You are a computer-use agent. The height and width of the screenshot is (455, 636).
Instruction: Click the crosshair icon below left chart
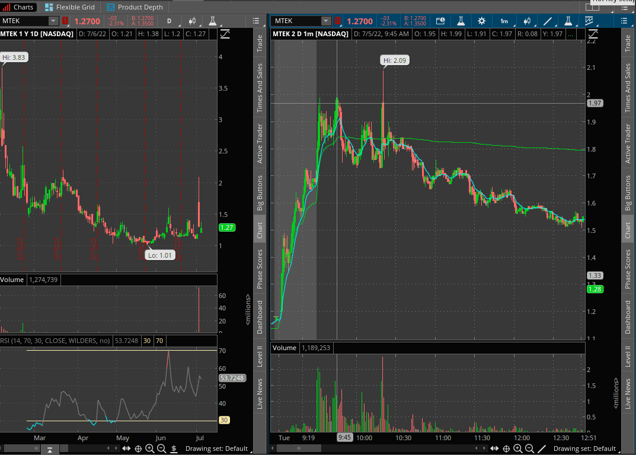(138, 448)
